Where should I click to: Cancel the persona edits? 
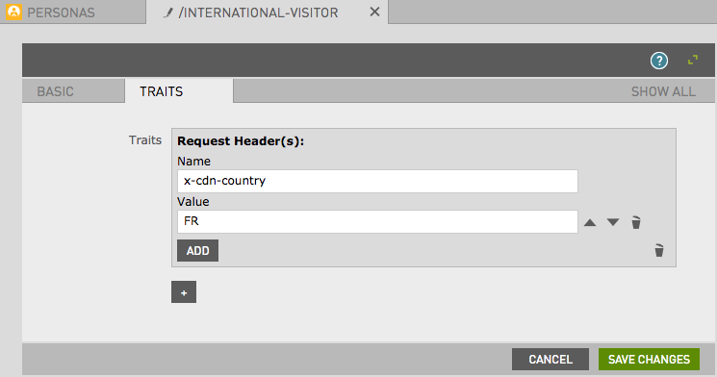pyautogui.click(x=551, y=359)
